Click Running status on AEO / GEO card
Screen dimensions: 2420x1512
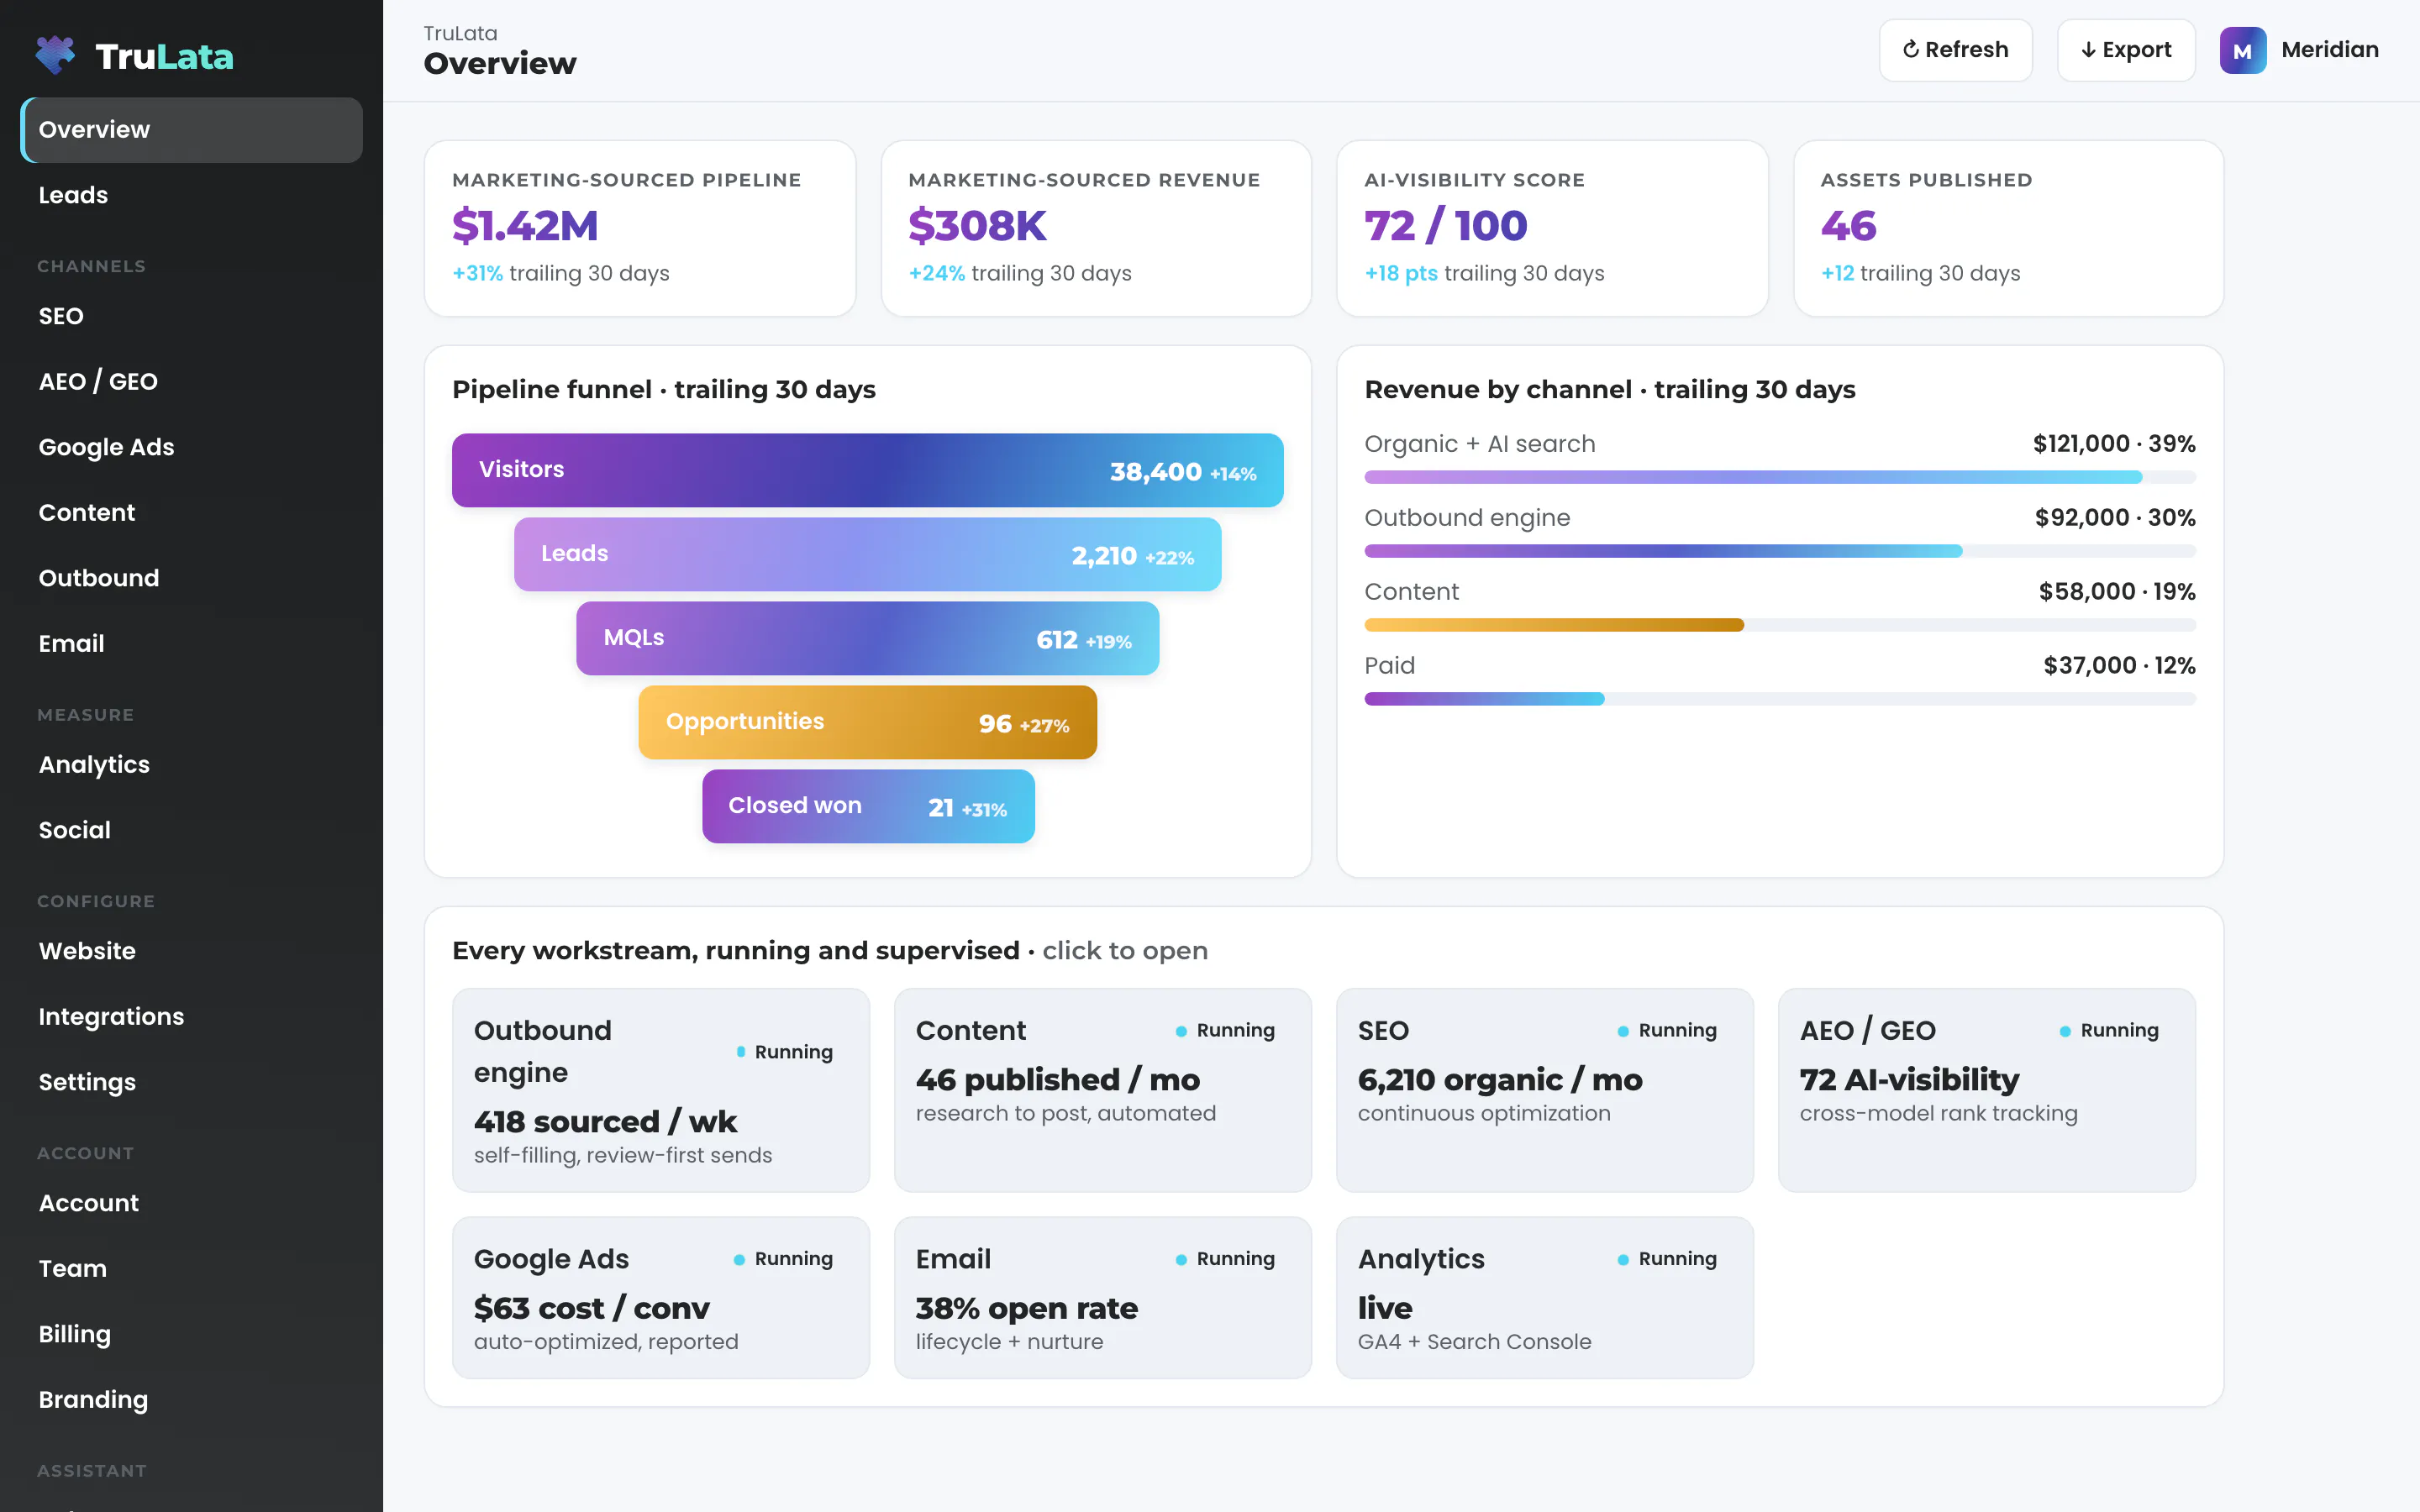[2109, 1031]
